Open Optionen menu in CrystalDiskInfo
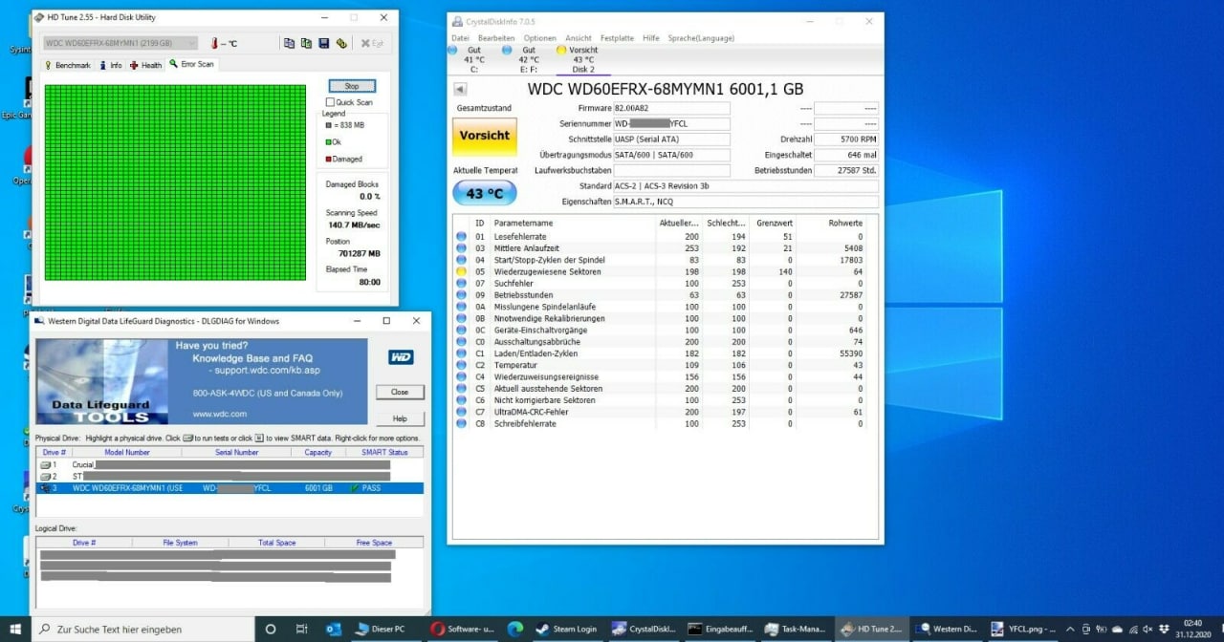The width and height of the screenshot is (1224, 642). 540,38
